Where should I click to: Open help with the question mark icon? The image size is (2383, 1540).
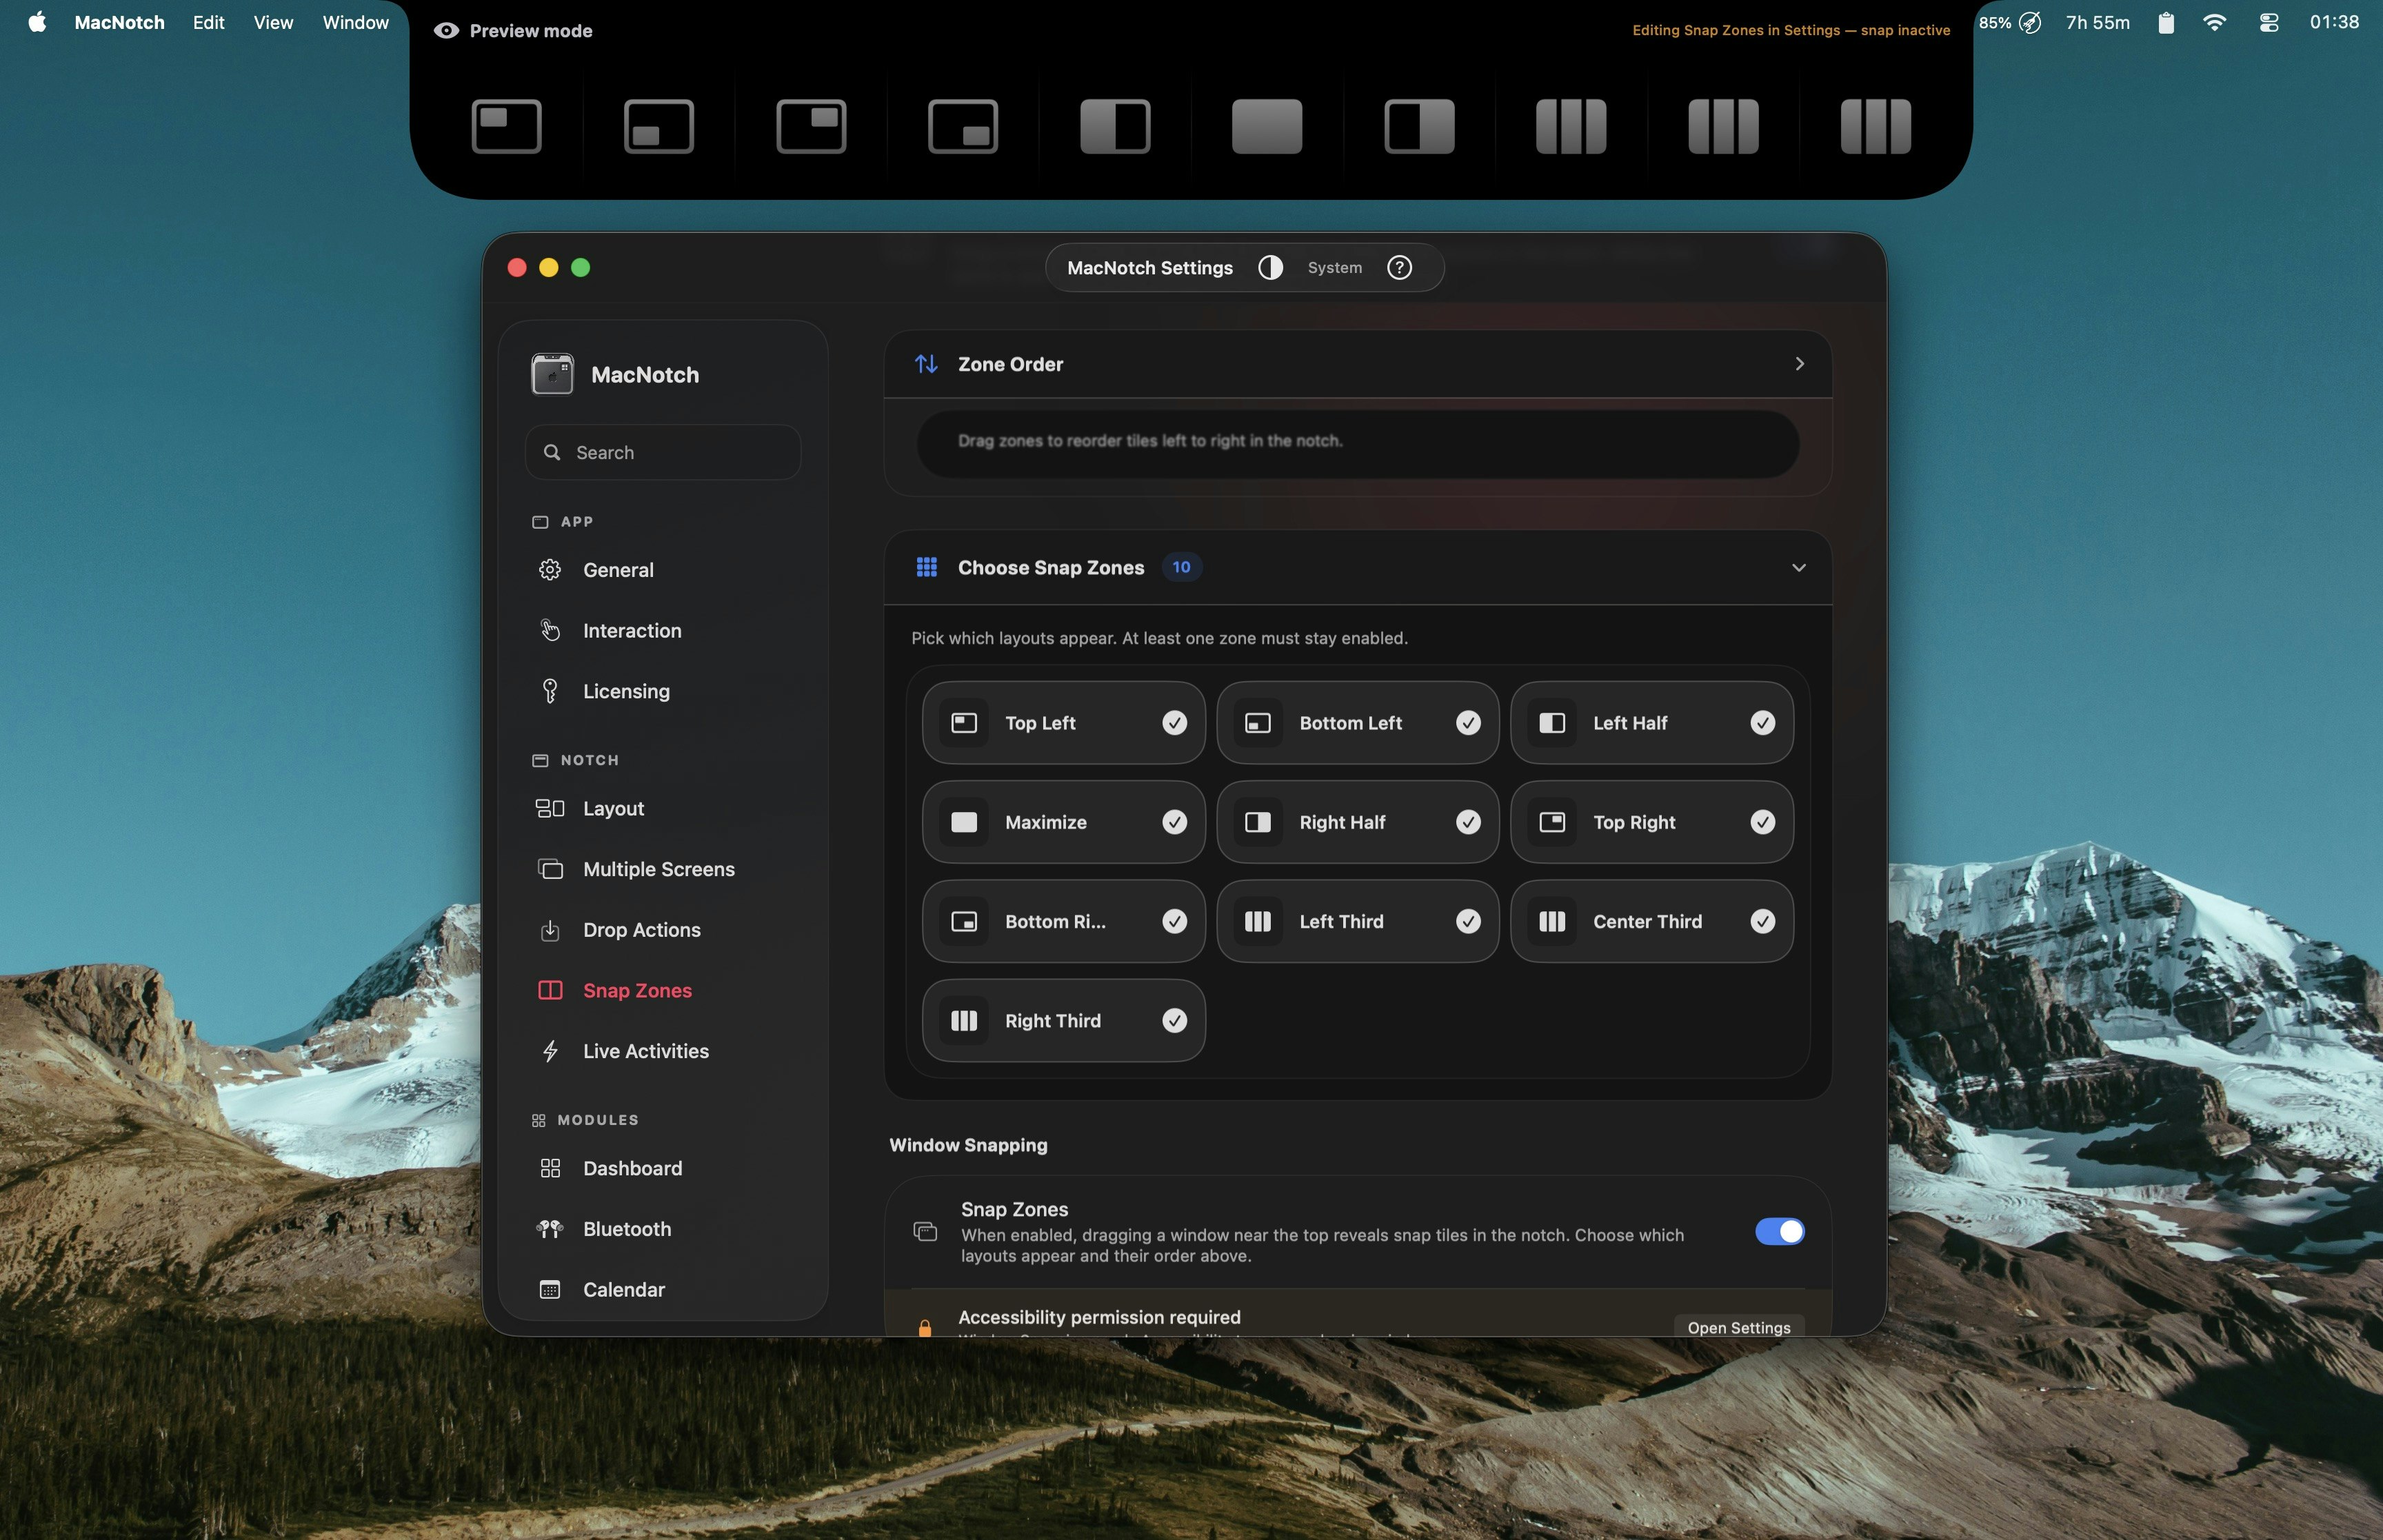coord(1399,267)
